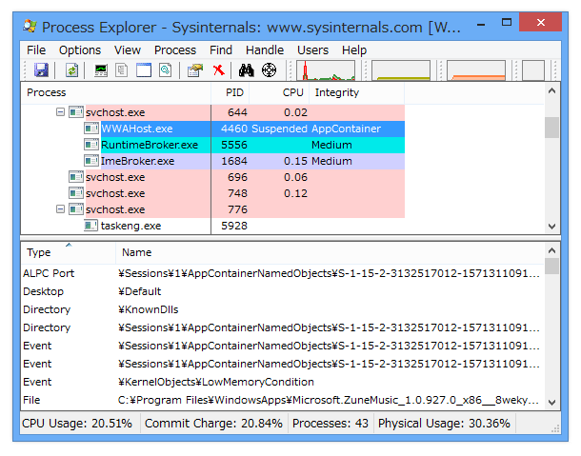
Task: Click the binoculars Find Handle icon
Action: point(247,69)
